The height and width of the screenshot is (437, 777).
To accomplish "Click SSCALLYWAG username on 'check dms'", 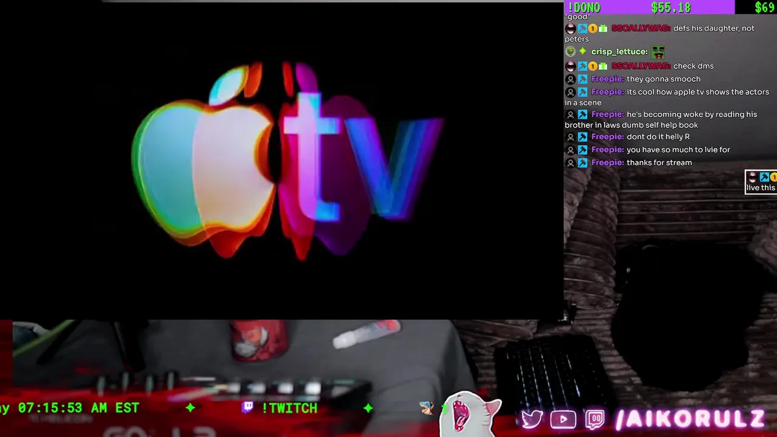I will click(641, 66).
